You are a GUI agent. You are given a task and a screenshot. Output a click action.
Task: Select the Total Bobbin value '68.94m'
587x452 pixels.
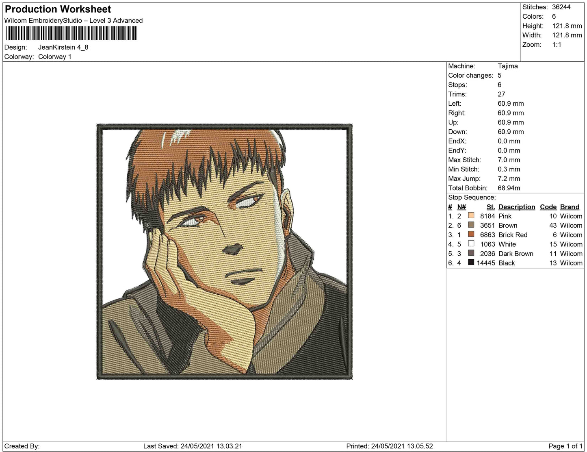click(509, 188)
